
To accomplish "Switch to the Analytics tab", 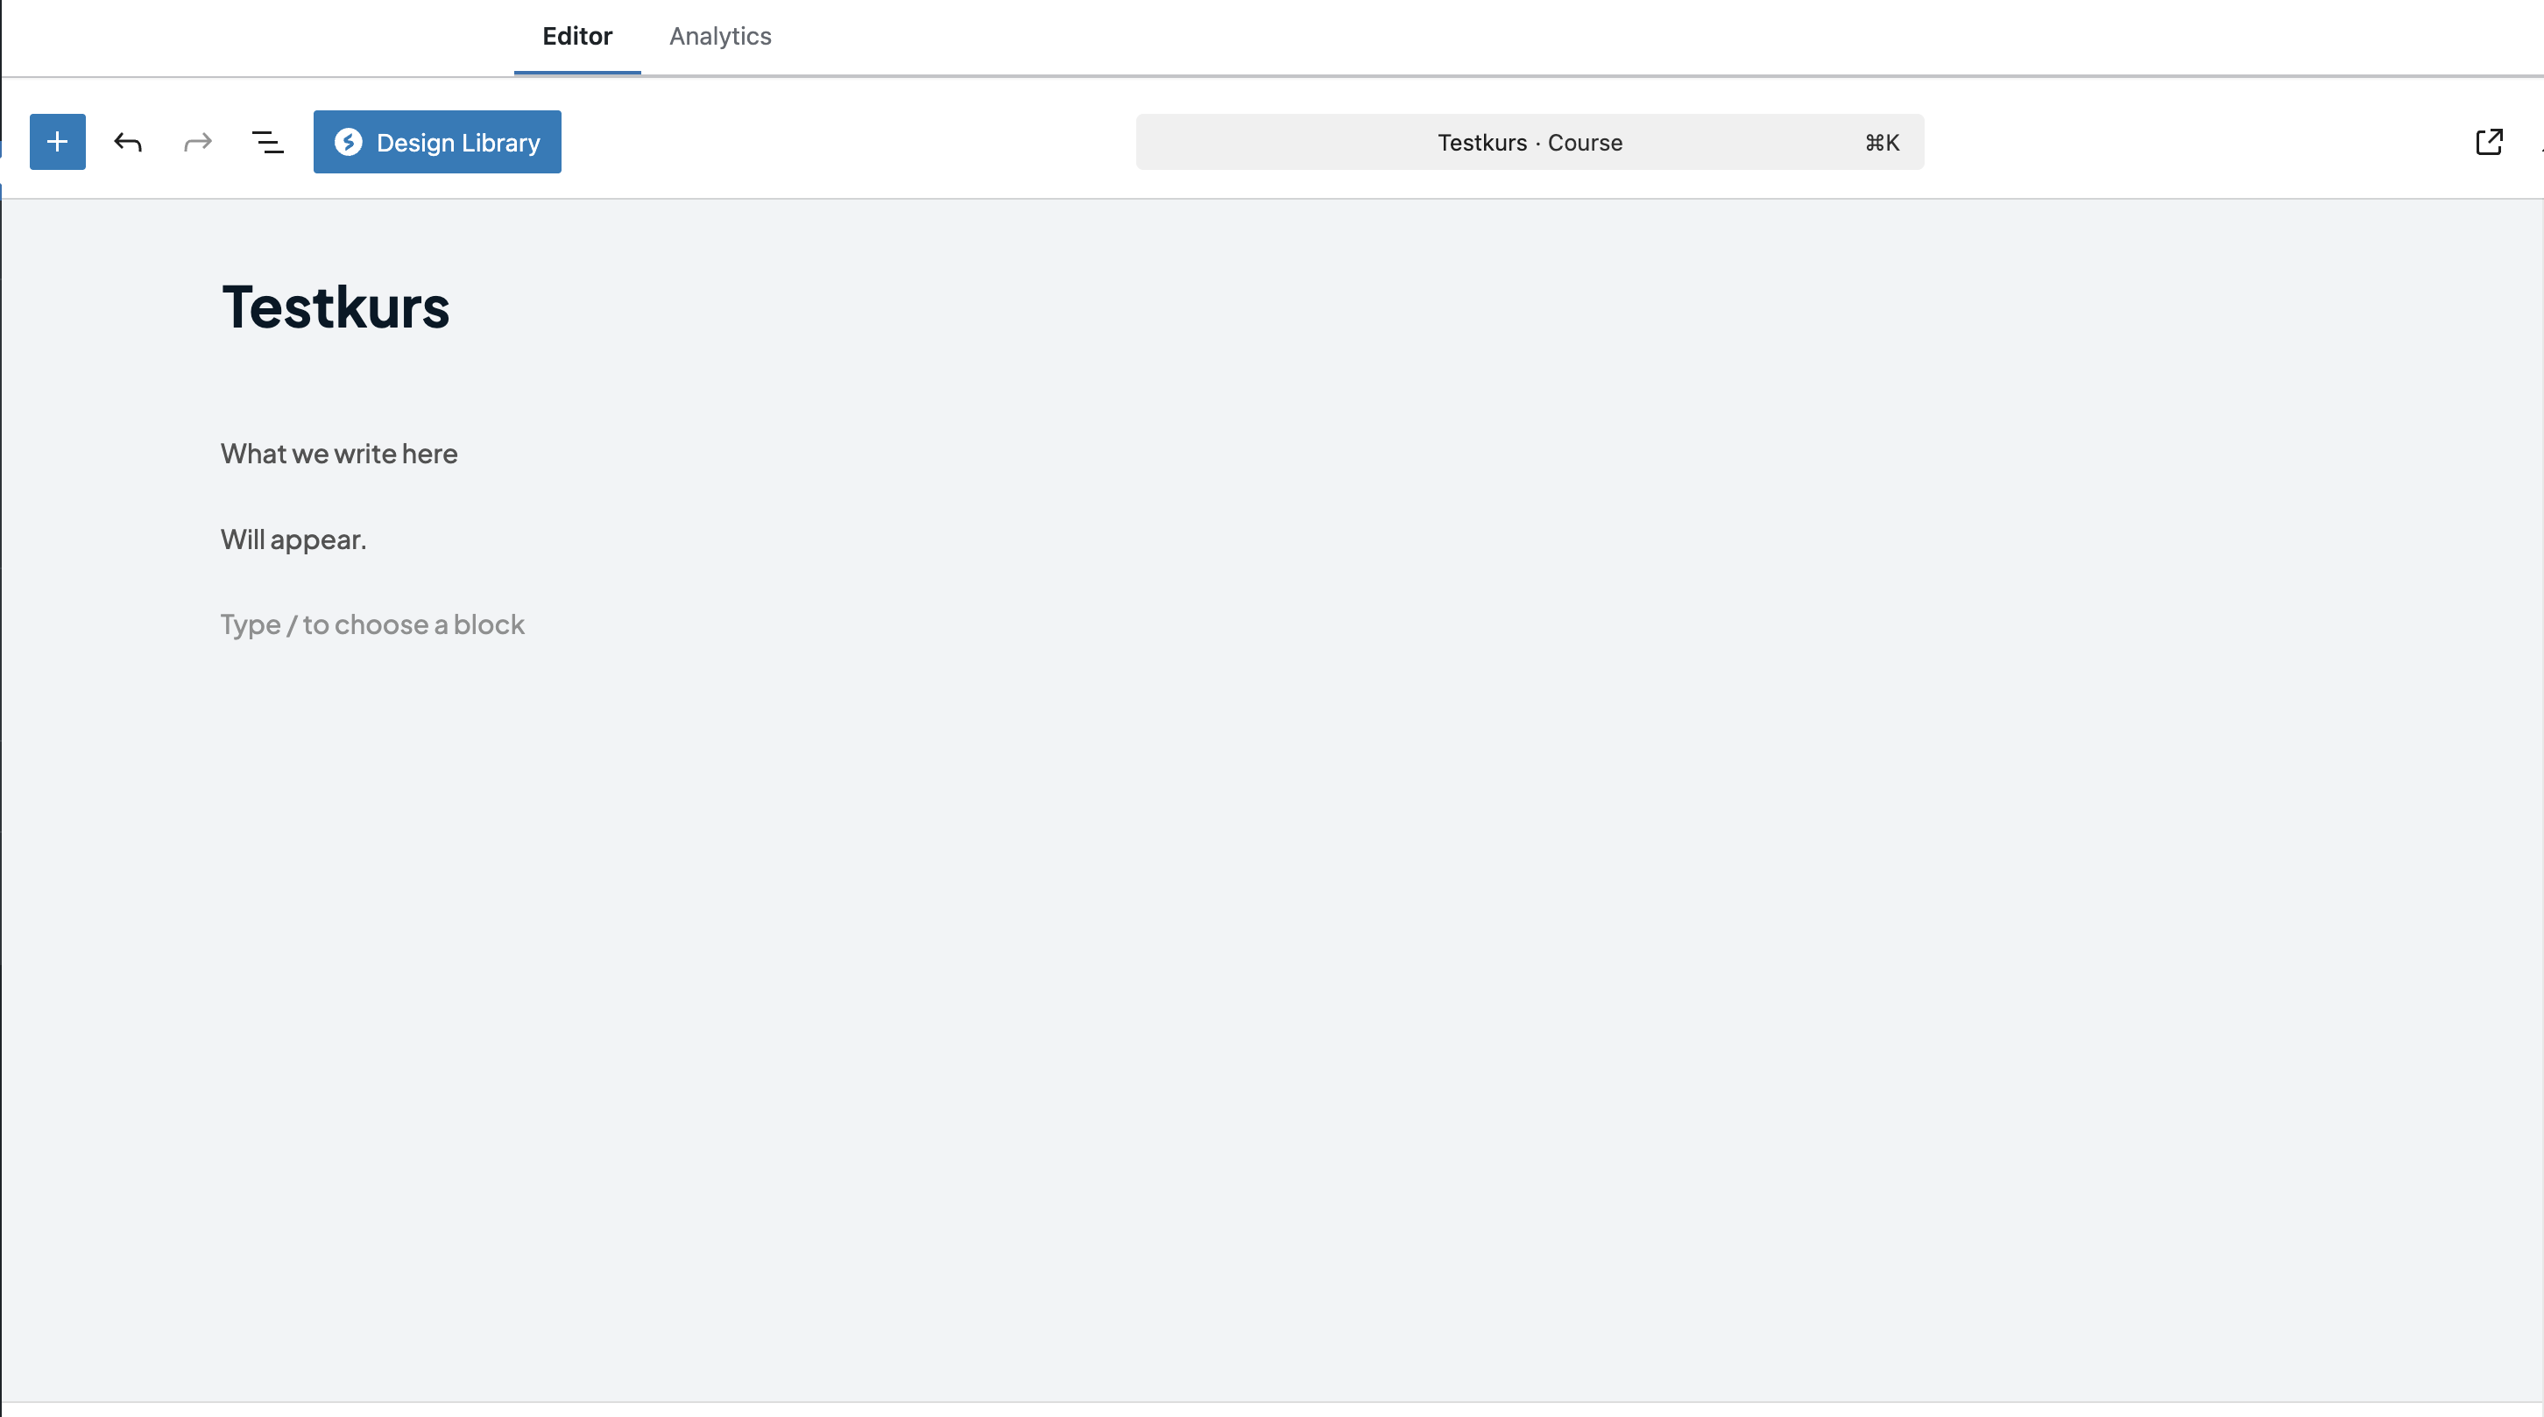I will 720,37.
